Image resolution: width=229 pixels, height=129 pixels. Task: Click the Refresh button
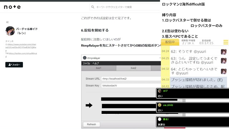click(92, 124)
